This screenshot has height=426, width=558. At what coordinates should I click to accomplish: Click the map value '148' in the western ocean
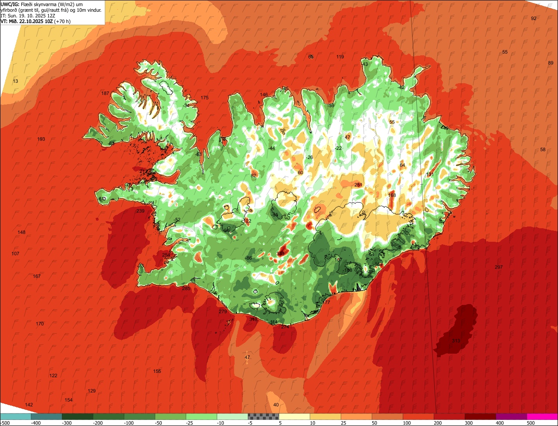coord(21,232)
